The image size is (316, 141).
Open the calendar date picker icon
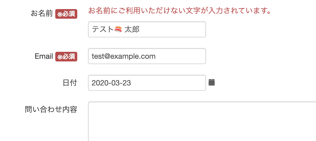coord(212,83)
